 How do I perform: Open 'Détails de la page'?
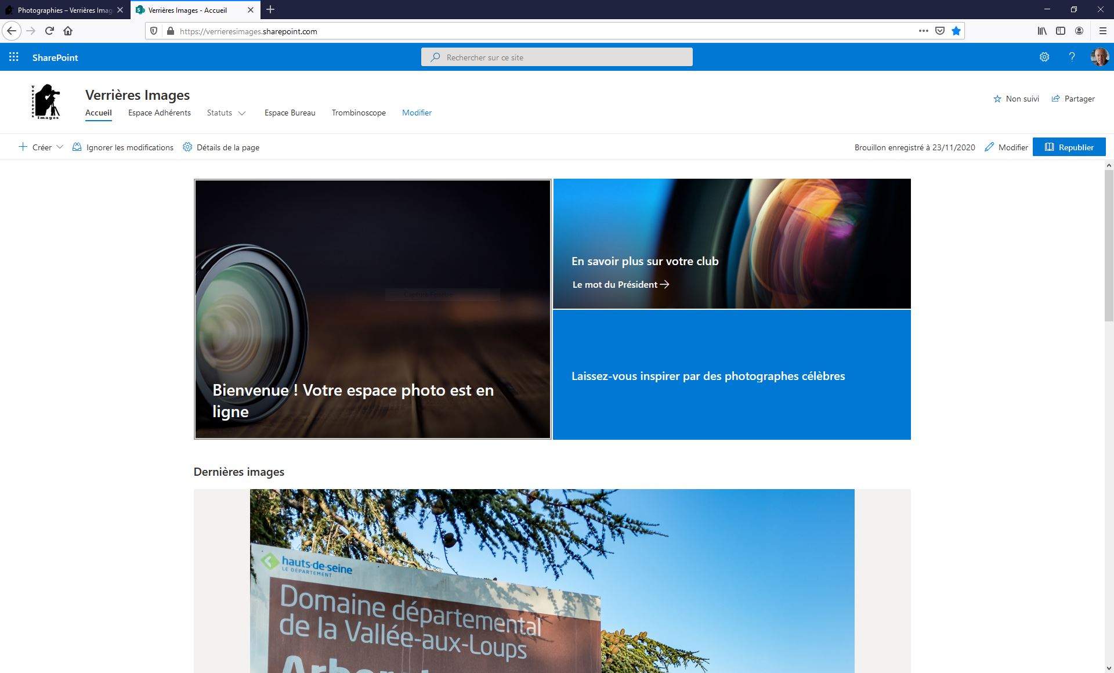[x=221, y=147]
